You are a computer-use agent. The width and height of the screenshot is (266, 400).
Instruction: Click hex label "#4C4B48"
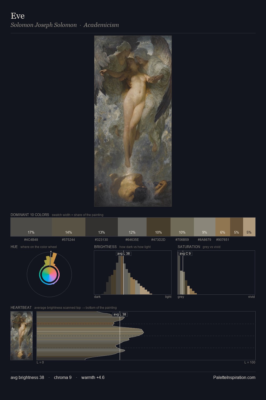click(x=31, y=239)
